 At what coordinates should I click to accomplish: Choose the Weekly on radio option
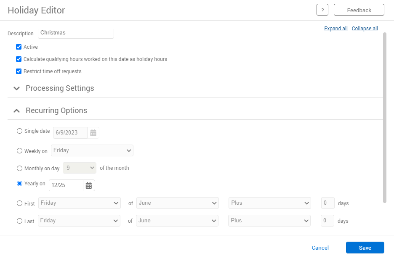[19, 151]
